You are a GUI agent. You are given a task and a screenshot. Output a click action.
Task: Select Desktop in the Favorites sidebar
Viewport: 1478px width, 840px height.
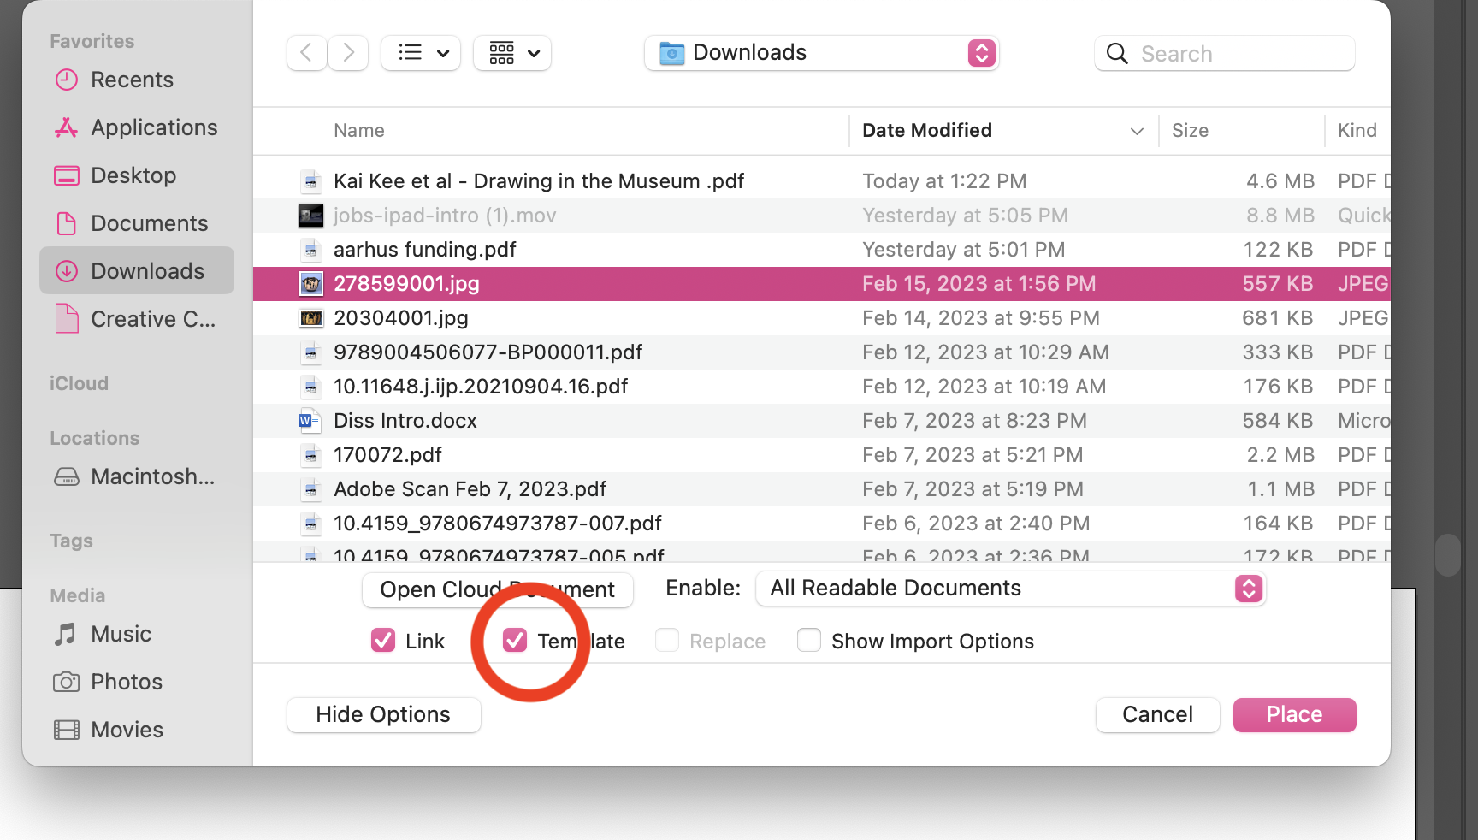pyautogui.click(x=133, y=175)
